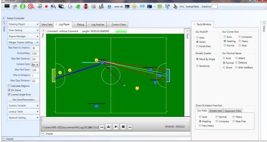Image resolution: width=267 pixels, height=142 pixels.
Task: Click the wireless signal toolbar icon
Action: [x=142, y=6]
